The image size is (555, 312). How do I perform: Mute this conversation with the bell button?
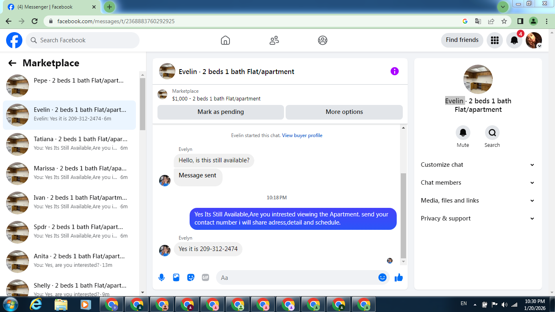click(x=463, y=133)
